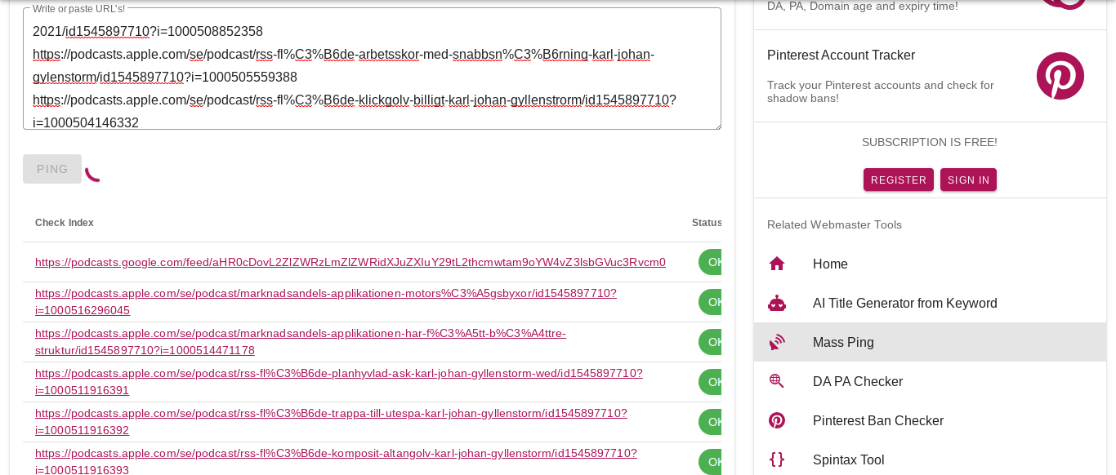
Task: Open the Spintax Tool entry
Action: pyautogui.click(x=930, y=459)
